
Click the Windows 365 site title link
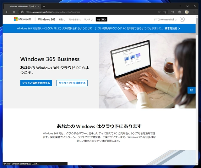[x=47, y=20]
